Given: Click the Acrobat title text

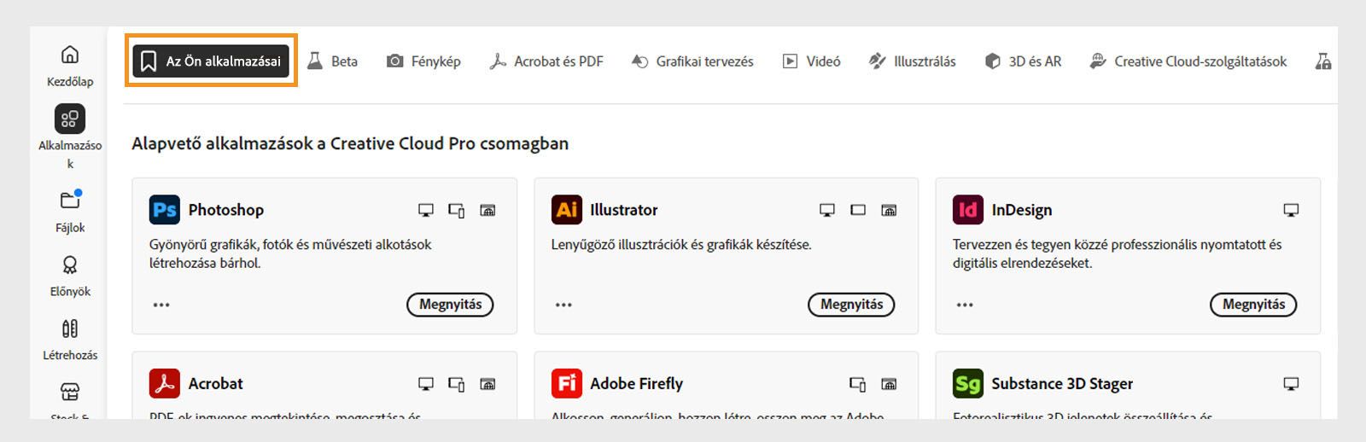Looking at the screenshot, I should point(216,384).
